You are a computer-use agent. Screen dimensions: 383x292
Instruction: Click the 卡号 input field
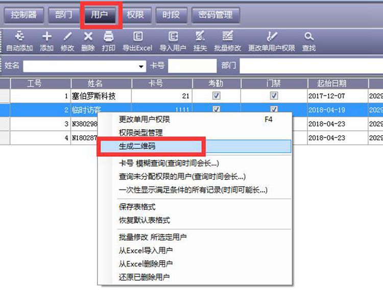click(193, 66)
